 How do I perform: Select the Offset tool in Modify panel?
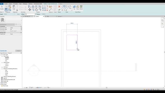33,6
